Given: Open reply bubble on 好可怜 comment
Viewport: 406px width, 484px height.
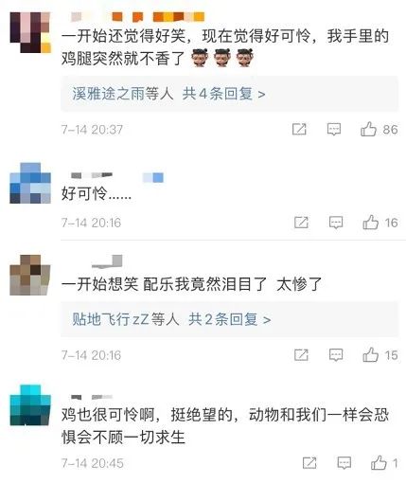Looking at the screenshot, I should tap(336, 223).
